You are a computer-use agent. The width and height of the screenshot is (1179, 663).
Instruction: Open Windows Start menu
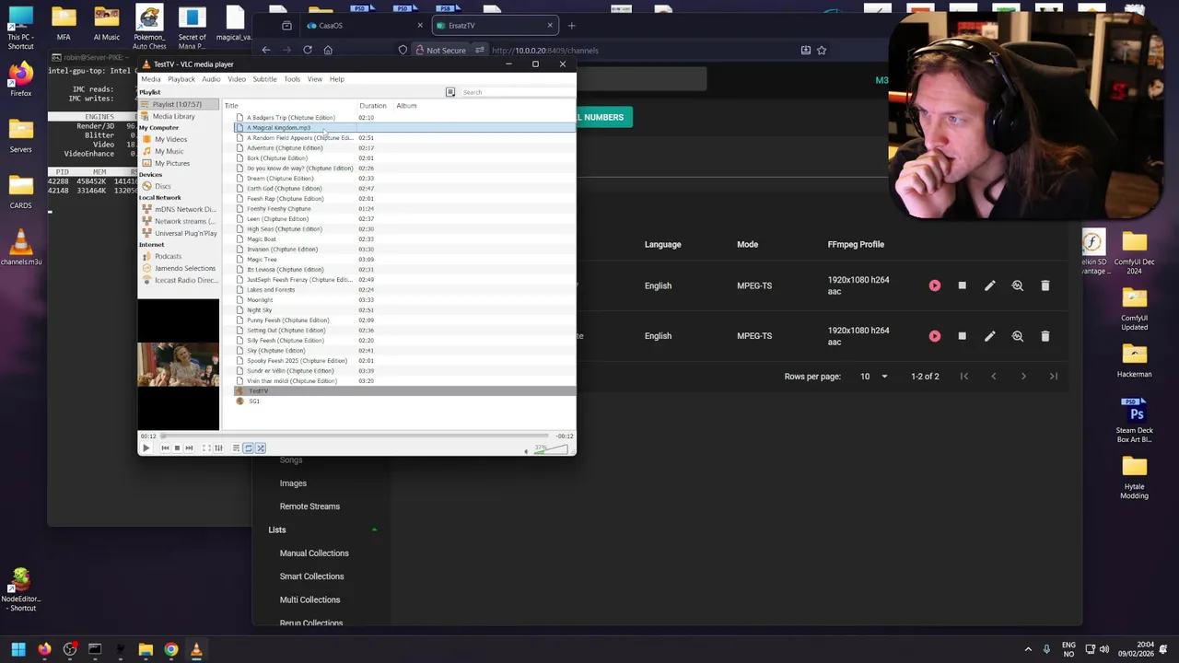pos(18,650)
